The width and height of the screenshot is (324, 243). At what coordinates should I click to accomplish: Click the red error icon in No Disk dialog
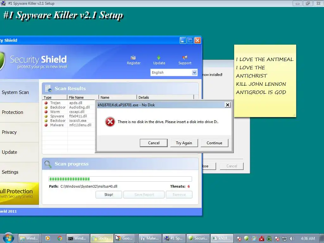pos(110,122)
